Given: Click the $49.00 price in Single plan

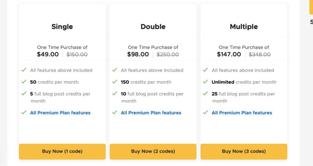Looking at the screenshot, I should 48,54.
